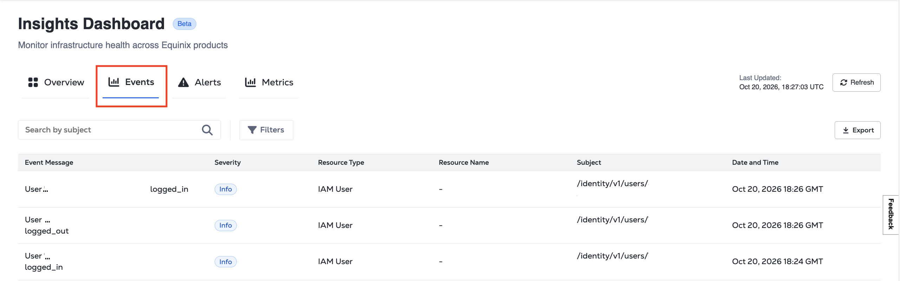
Task: Open the Alerts tab
Action: click(199, 83)
